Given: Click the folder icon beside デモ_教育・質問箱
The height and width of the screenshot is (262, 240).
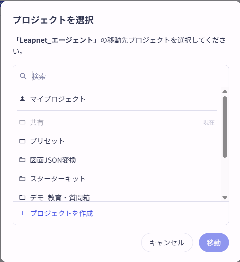Looking at the screenshot, I should (x=22, y=198).
